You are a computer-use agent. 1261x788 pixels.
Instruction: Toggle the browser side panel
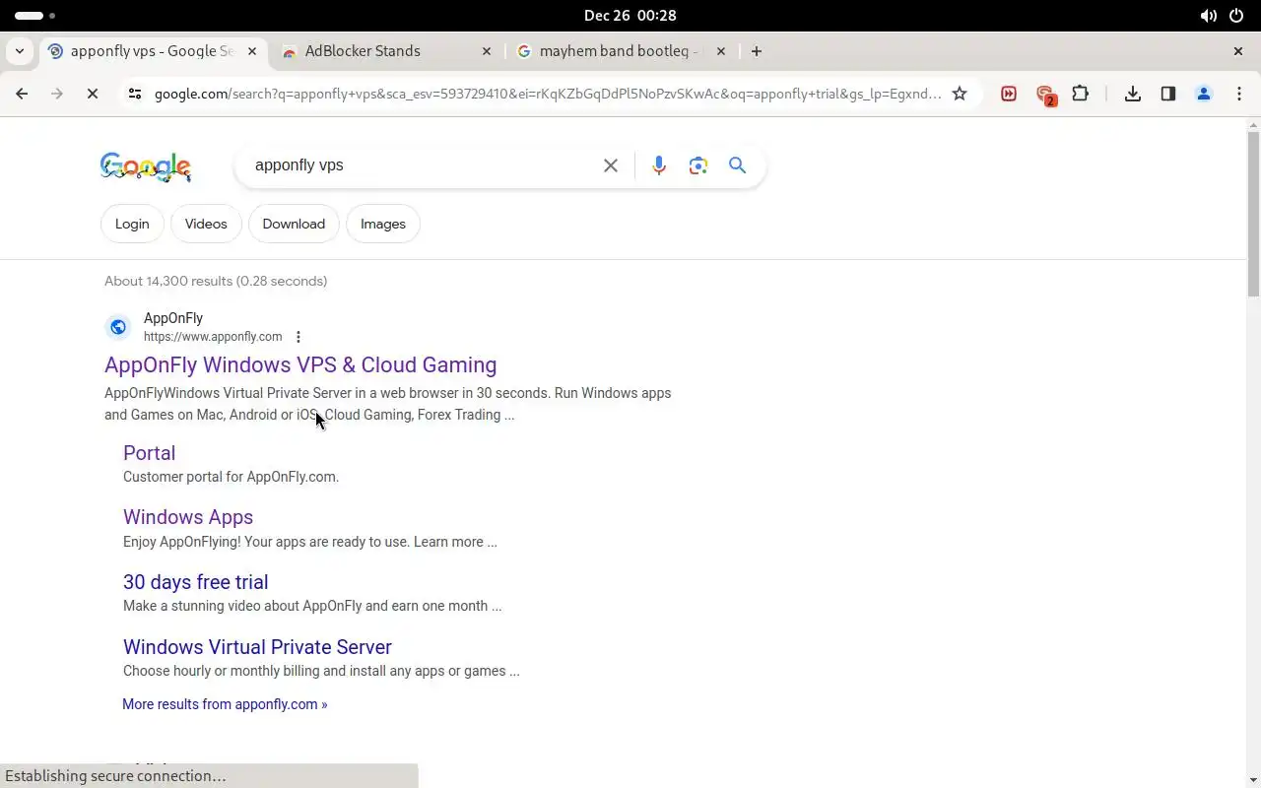(x=1168, y=94)
